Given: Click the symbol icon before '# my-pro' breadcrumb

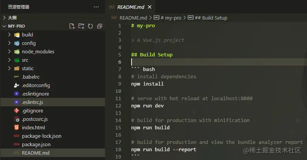Looking at the screenshot, I should (157, 18).
